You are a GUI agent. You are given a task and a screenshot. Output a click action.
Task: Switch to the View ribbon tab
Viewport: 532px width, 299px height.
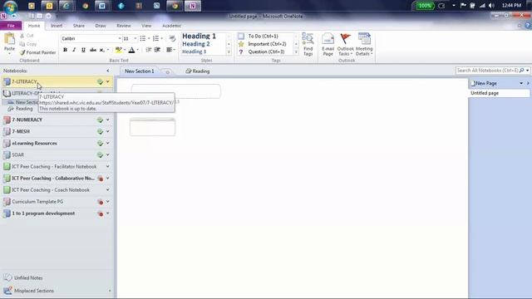click(146, 26)
